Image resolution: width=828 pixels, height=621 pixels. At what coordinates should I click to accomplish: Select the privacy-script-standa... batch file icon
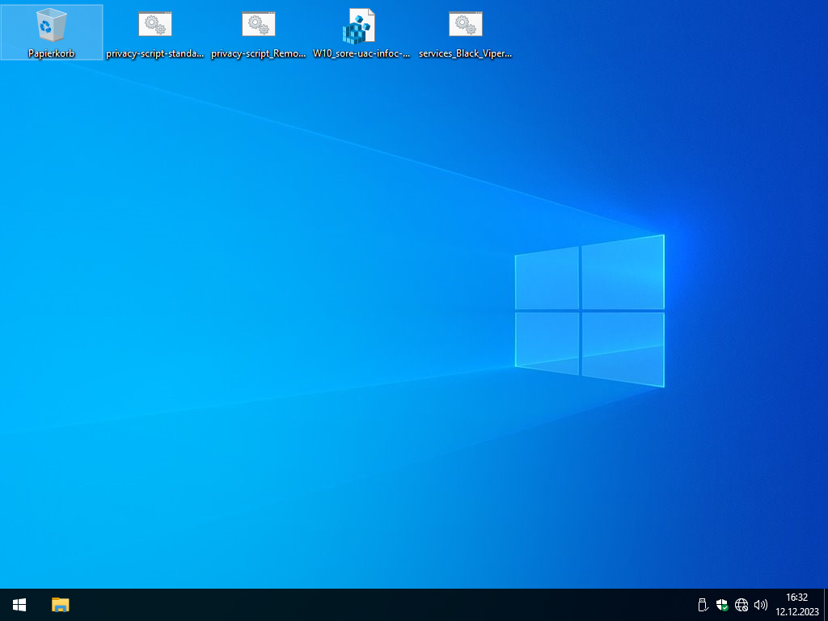[155, 24]
